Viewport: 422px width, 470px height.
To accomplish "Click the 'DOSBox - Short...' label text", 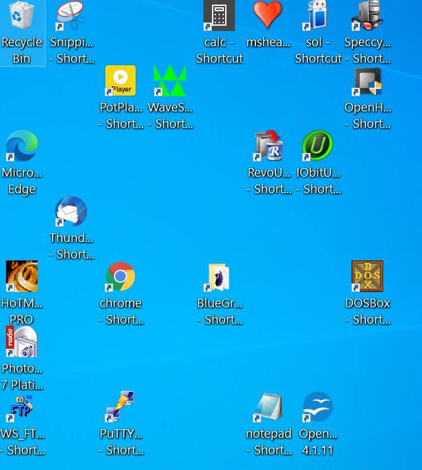I will pos(367,311).
